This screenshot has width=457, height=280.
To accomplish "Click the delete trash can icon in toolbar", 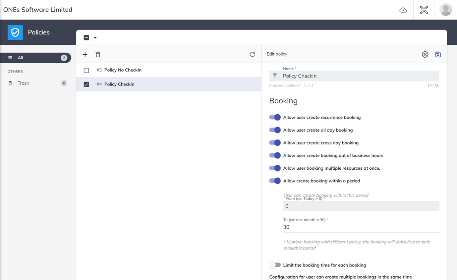I will pyautogui.click(x=98, y=54).
